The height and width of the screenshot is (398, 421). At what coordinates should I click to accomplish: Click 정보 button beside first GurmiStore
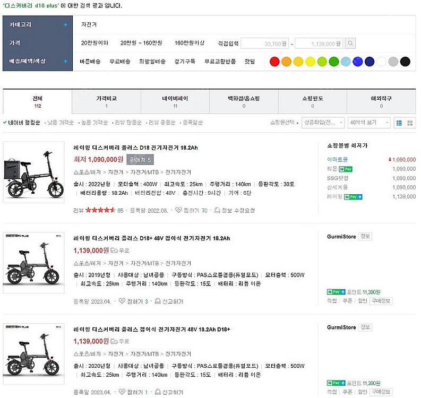pos(365,237)
